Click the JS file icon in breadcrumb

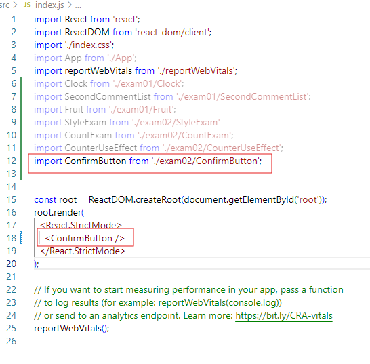tap(27, 5)
